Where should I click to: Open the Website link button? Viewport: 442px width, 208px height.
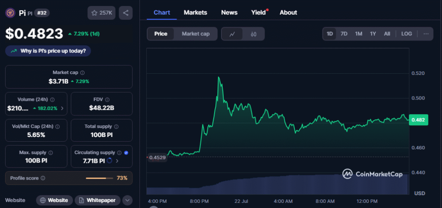click(x=54, y=200)
